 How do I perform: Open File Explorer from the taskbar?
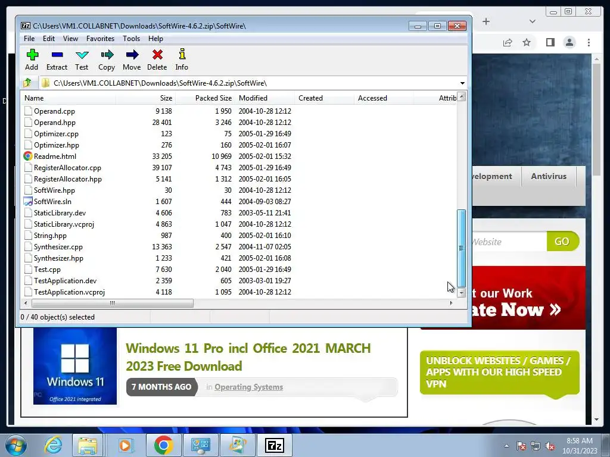88,445
